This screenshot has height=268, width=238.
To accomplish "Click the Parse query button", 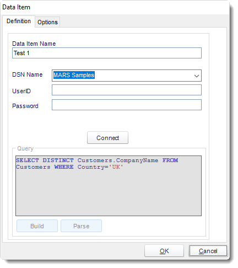I will coord(81,226).
